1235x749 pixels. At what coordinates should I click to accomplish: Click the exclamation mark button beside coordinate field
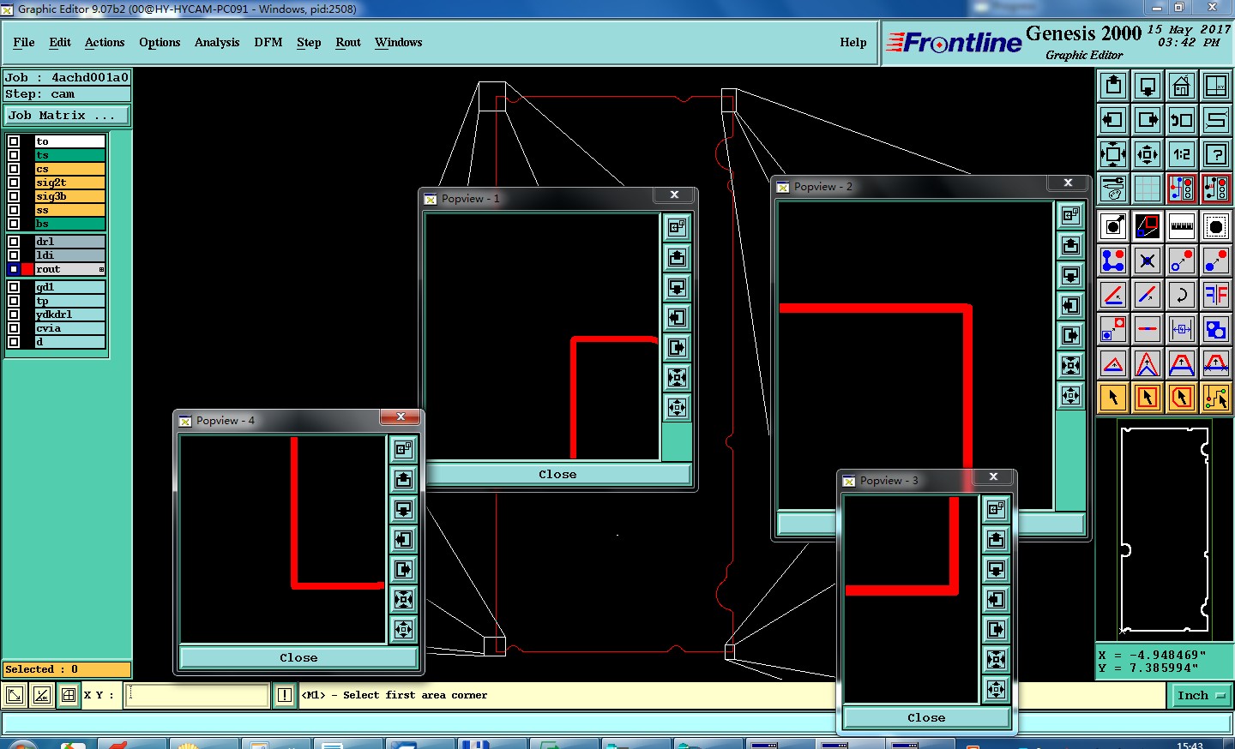(285, 695)
